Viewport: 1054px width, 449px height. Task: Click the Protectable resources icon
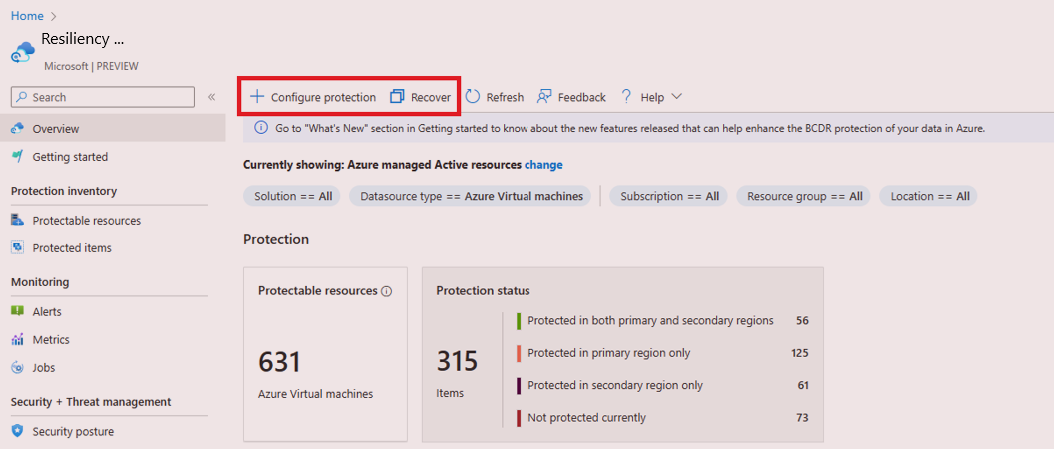(x=18, y=221)
